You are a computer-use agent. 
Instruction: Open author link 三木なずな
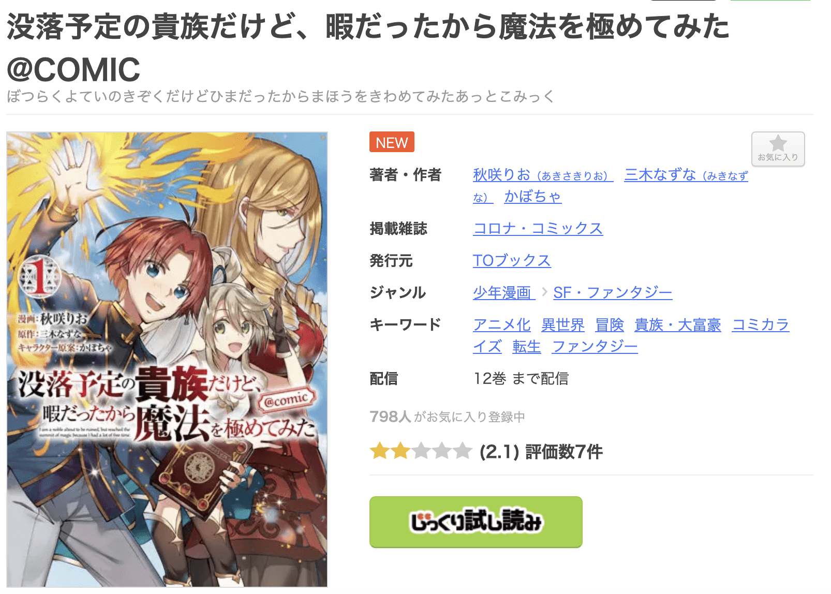point(686,175)
